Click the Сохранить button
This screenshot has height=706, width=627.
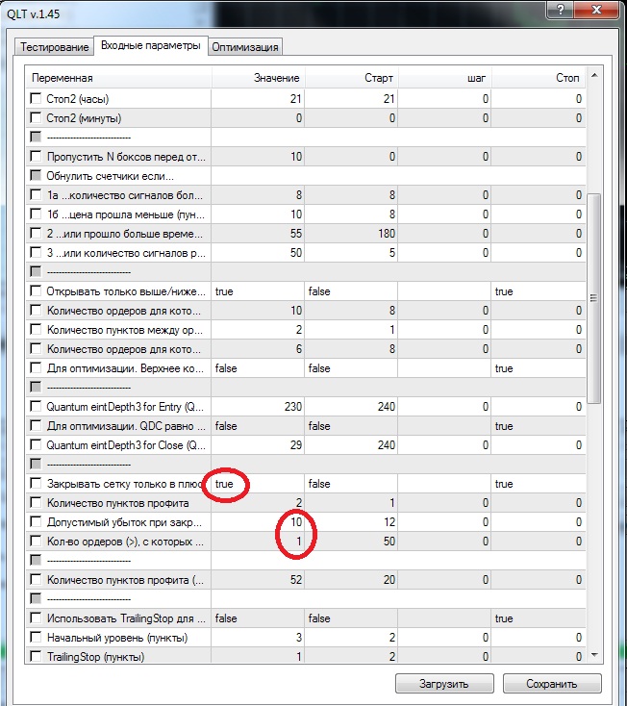pyautogui.click(x=552, y=684)
